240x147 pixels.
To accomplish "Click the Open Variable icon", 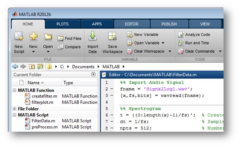I will coord(130,43).
